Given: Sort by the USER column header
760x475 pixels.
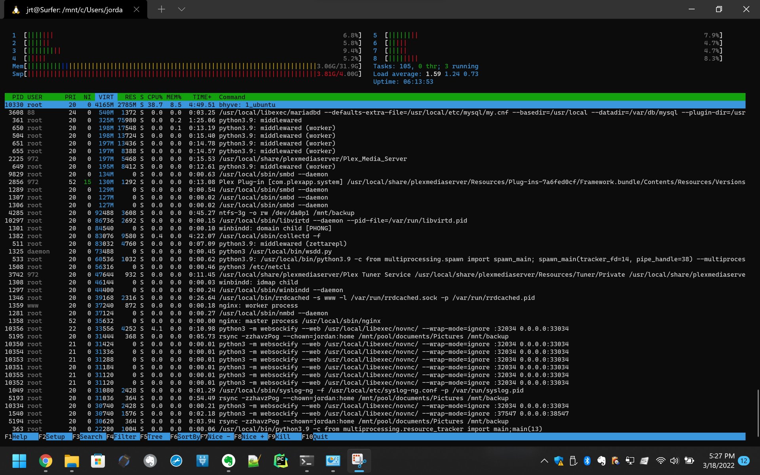Looking at the screenshot, I should tap(35, 97).
